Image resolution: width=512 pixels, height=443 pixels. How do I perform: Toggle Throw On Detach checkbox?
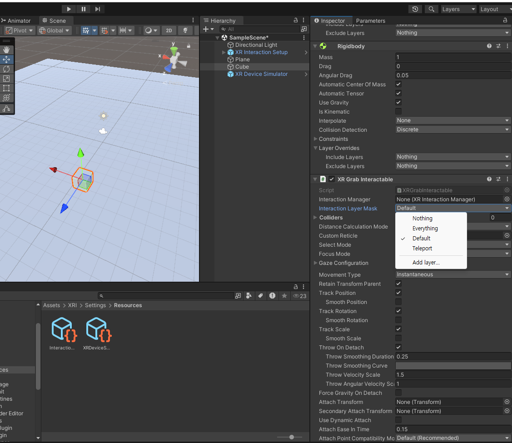(x=398, y=347)
